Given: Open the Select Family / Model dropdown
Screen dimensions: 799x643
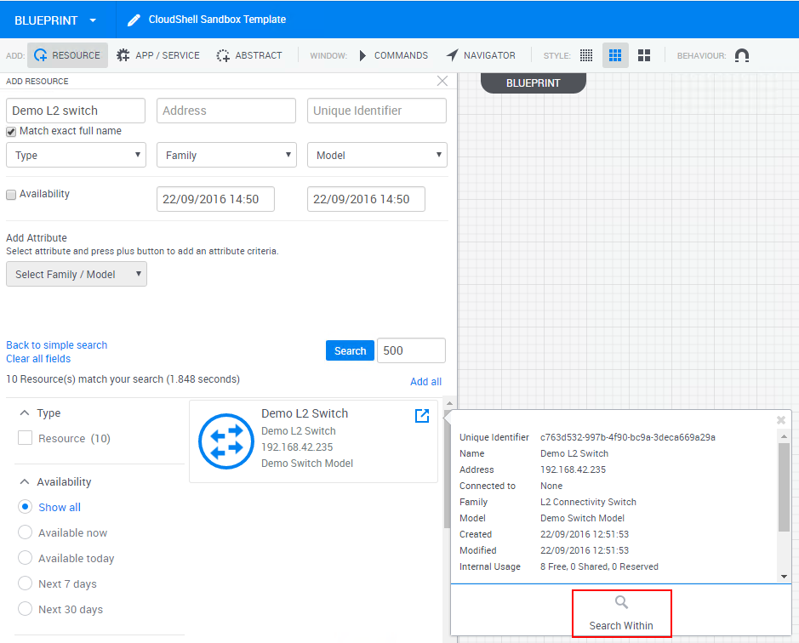Looking at the screenshot, I should click(77, 274).
